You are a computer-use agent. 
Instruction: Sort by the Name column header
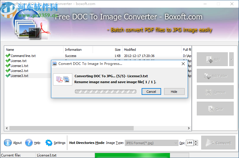click(34, 50)
